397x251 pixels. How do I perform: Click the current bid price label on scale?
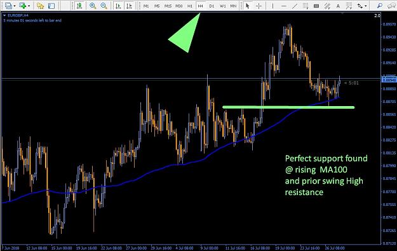tap(389, 80)
